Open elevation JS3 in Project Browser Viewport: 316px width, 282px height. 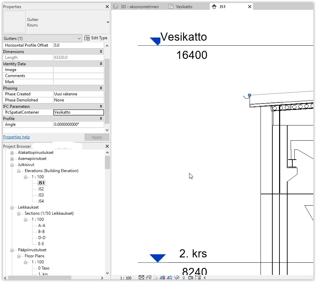(x=41, y=195)
